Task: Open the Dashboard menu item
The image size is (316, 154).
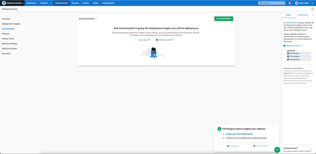Action: click(x=31, y=3)
